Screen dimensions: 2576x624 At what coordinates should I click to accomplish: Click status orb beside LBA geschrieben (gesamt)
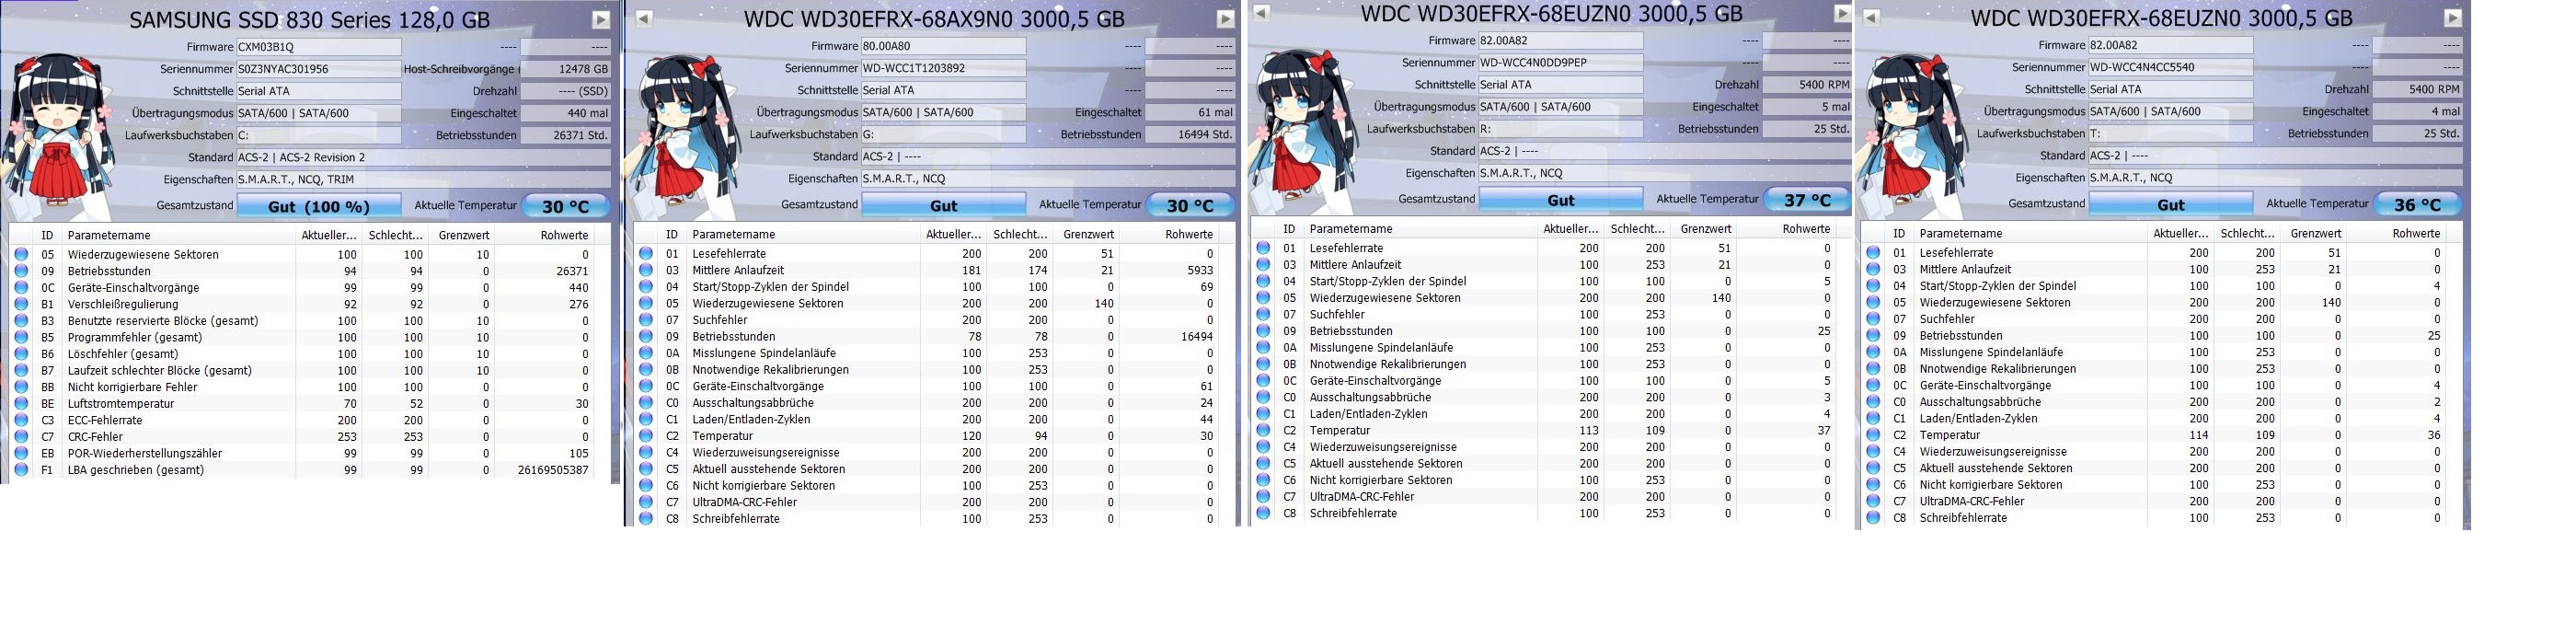pyautogui.click(x=21, y=470)
